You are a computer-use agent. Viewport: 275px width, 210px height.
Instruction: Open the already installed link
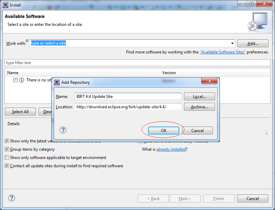coord(171,149)
